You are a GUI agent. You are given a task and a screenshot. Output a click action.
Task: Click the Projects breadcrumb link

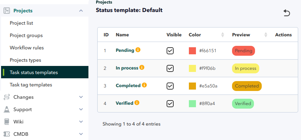pyautogui.click(x=104, y=2)
